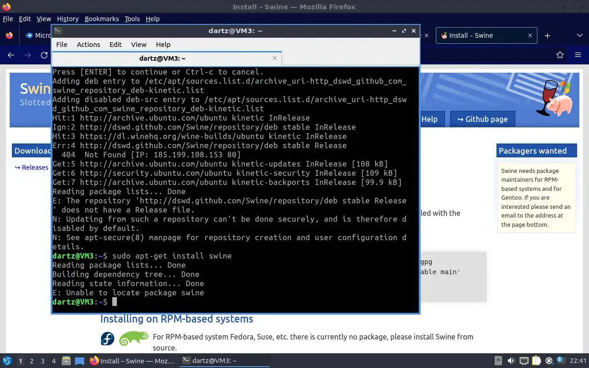Click the 'sudo apt-get install swine' command text
Viewport: 589px width, 368px height.
point(172,256)
